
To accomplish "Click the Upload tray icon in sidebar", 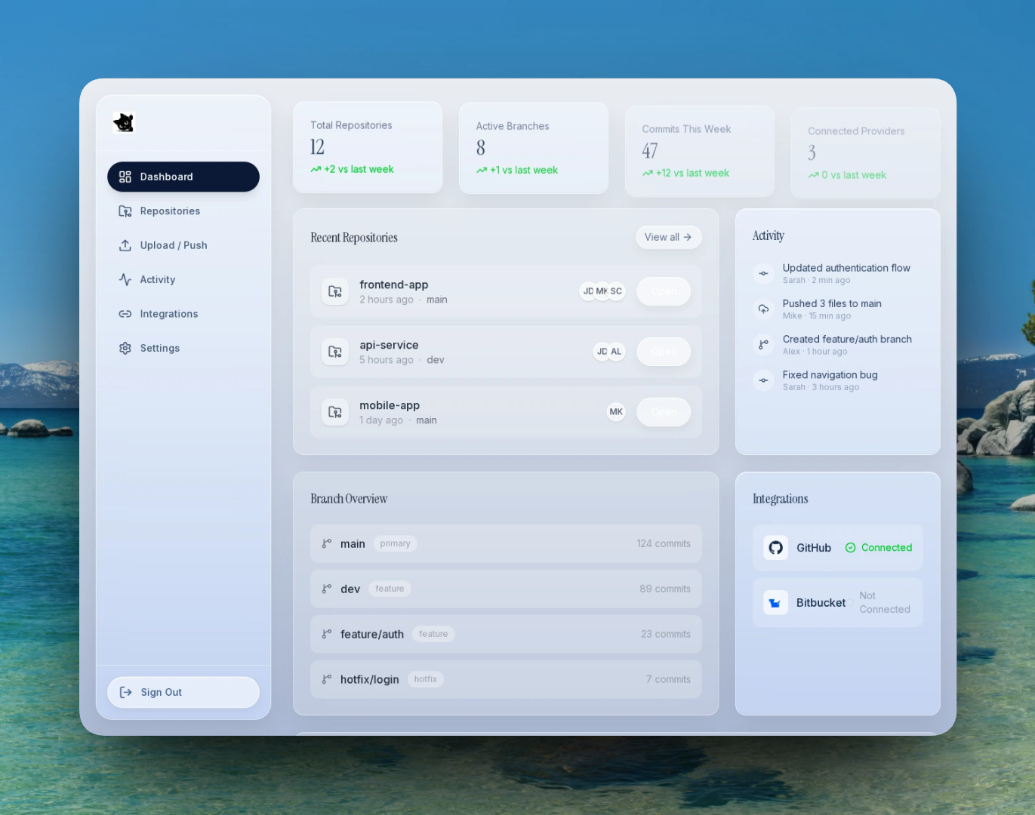I will click(x=125, y=245).
